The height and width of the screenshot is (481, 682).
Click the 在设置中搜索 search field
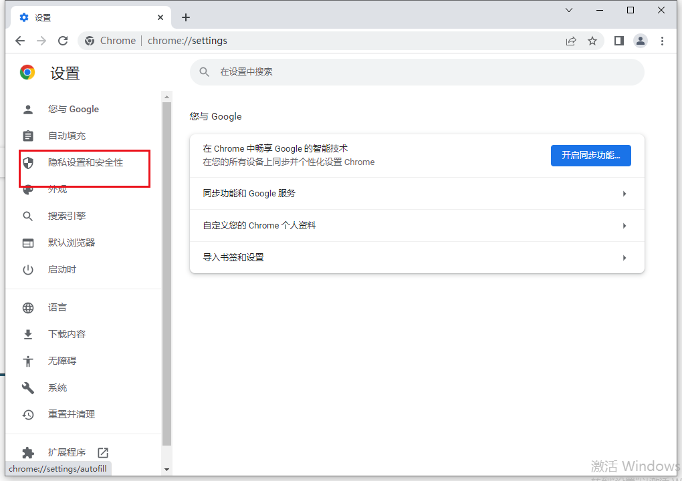[417, 72]
